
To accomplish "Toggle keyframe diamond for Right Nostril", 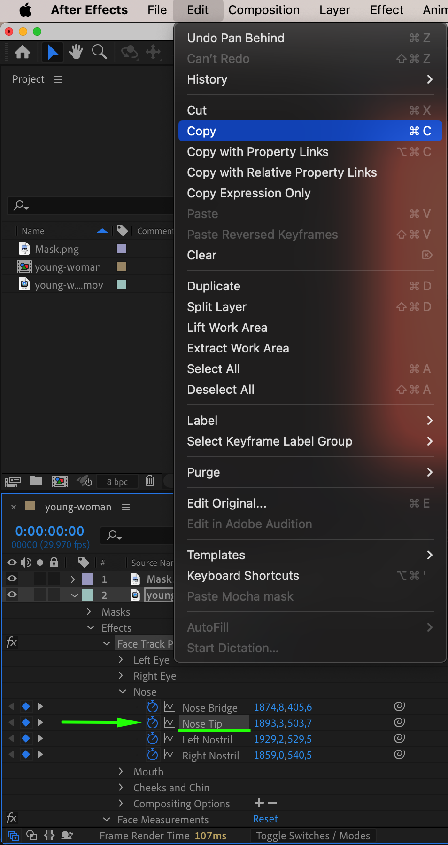I will [26, 755].
